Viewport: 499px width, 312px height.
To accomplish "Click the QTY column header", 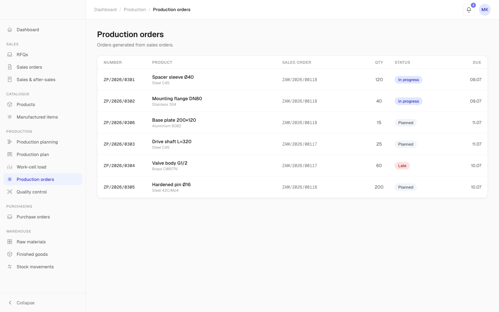I will pos(379,62).
